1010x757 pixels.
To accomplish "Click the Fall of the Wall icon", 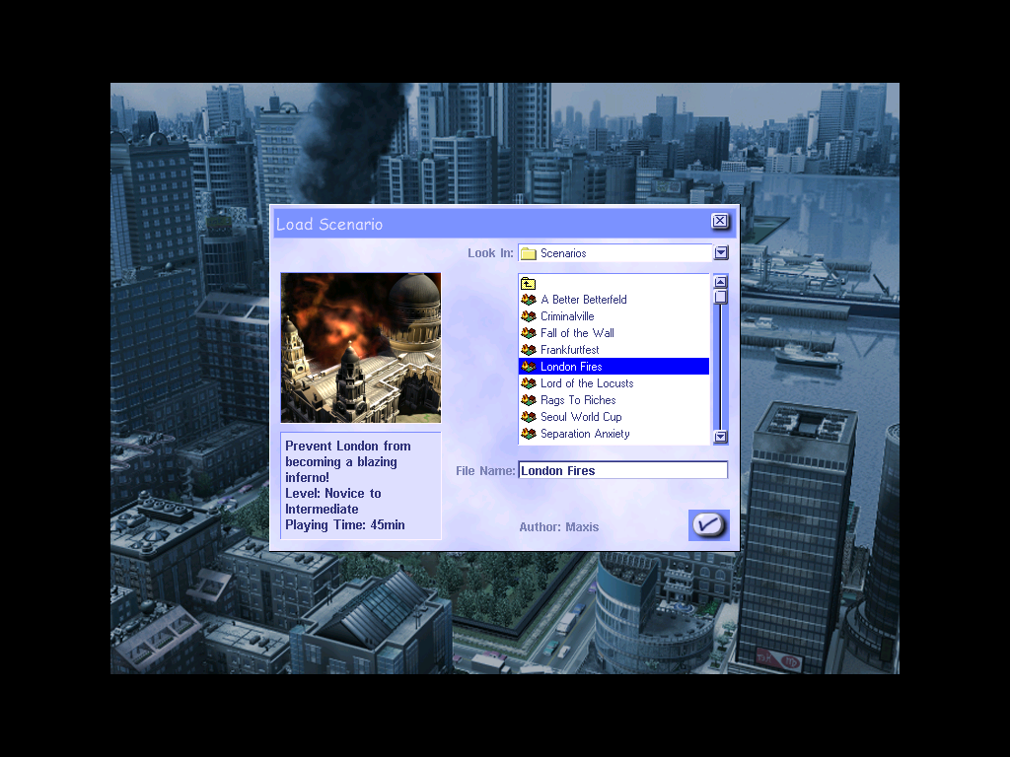I will point(529,333).
